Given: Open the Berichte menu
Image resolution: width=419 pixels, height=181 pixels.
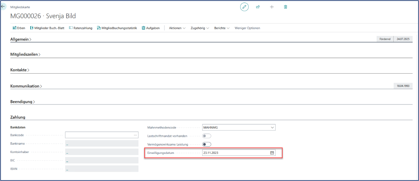Looking at the screenshot, I should pos(222,28).
